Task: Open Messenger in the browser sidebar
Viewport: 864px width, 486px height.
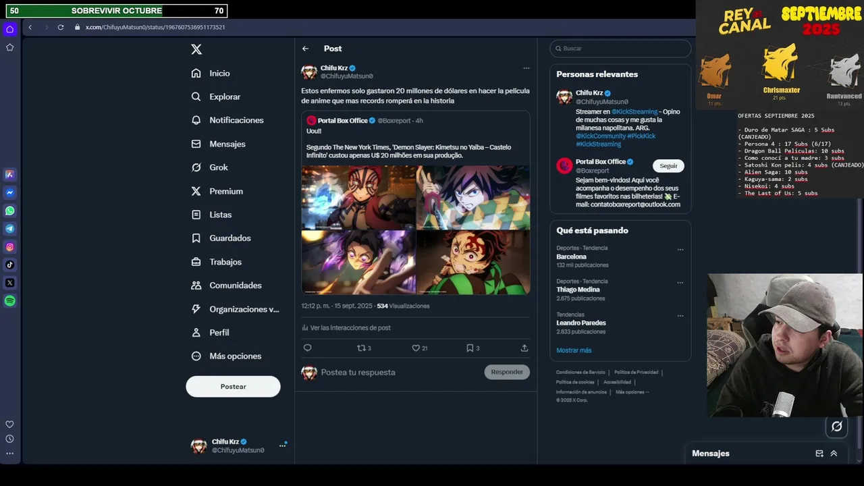Action: tap(9, 192)
